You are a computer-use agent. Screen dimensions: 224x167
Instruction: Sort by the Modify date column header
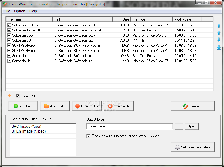click(x=187, y=19)
